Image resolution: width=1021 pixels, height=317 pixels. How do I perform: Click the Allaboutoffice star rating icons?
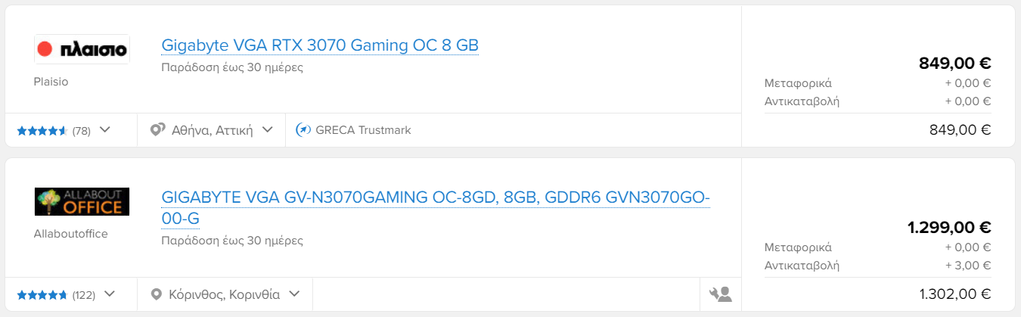coord(42,295)
